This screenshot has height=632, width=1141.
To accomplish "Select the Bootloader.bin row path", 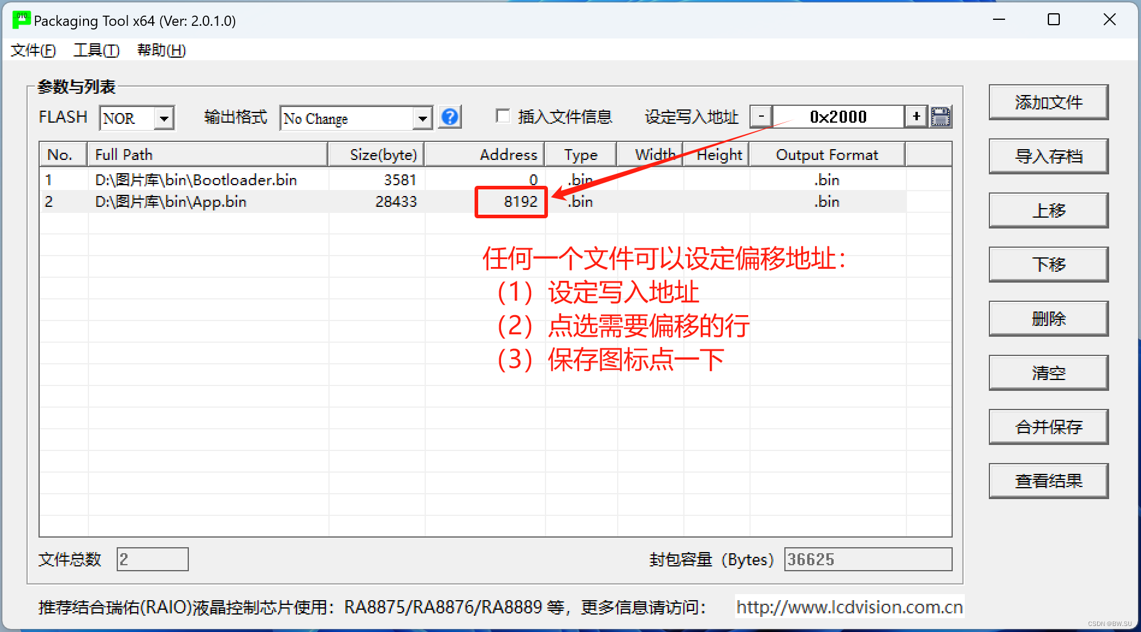I will 196,180.
